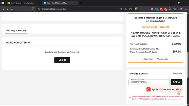Viewport: 189px width, 106px height.
Task: Click the Enter Coupon Code field
Action: click(149, 82)
